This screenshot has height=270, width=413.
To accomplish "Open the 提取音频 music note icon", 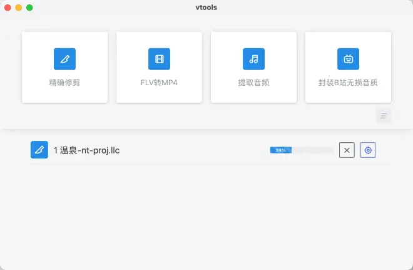I will pos(253,59).
